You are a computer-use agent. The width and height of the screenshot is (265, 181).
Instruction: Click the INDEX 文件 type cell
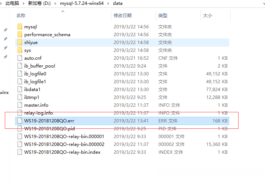(171, 152)
